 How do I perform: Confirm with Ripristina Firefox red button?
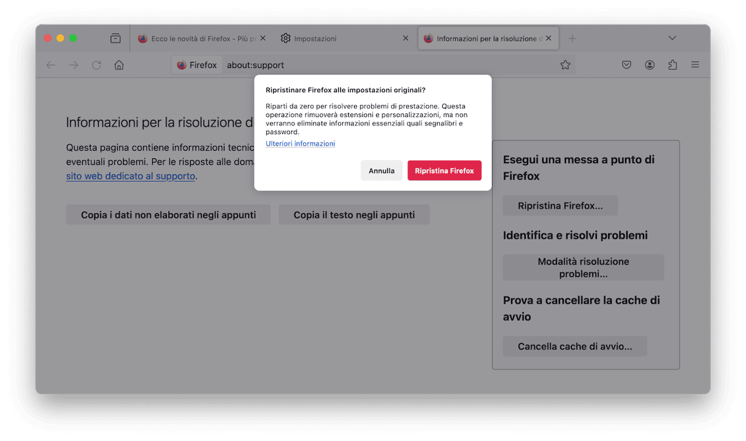(444, 171)
